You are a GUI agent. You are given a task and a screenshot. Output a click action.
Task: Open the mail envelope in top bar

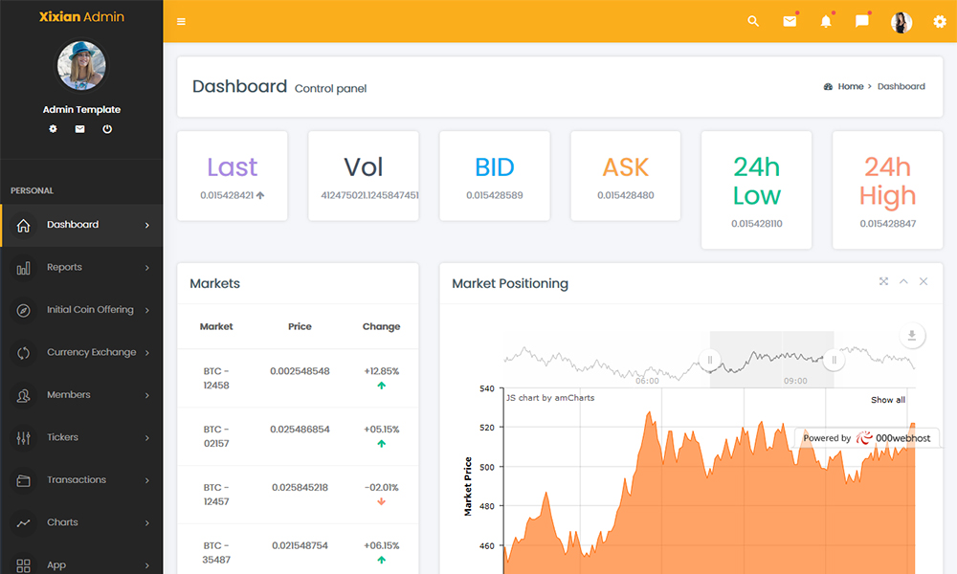[x=790, y=22]
